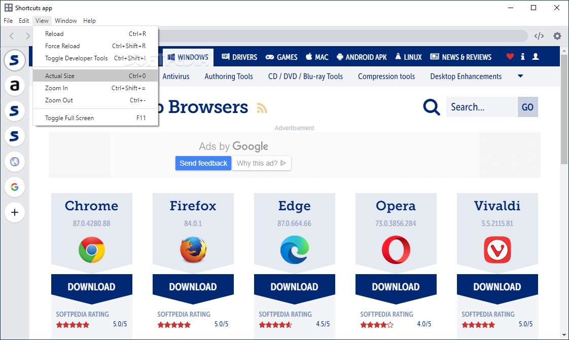The image size is (569, 340).
Task: Open the settings gear icon
Action: 557,36
